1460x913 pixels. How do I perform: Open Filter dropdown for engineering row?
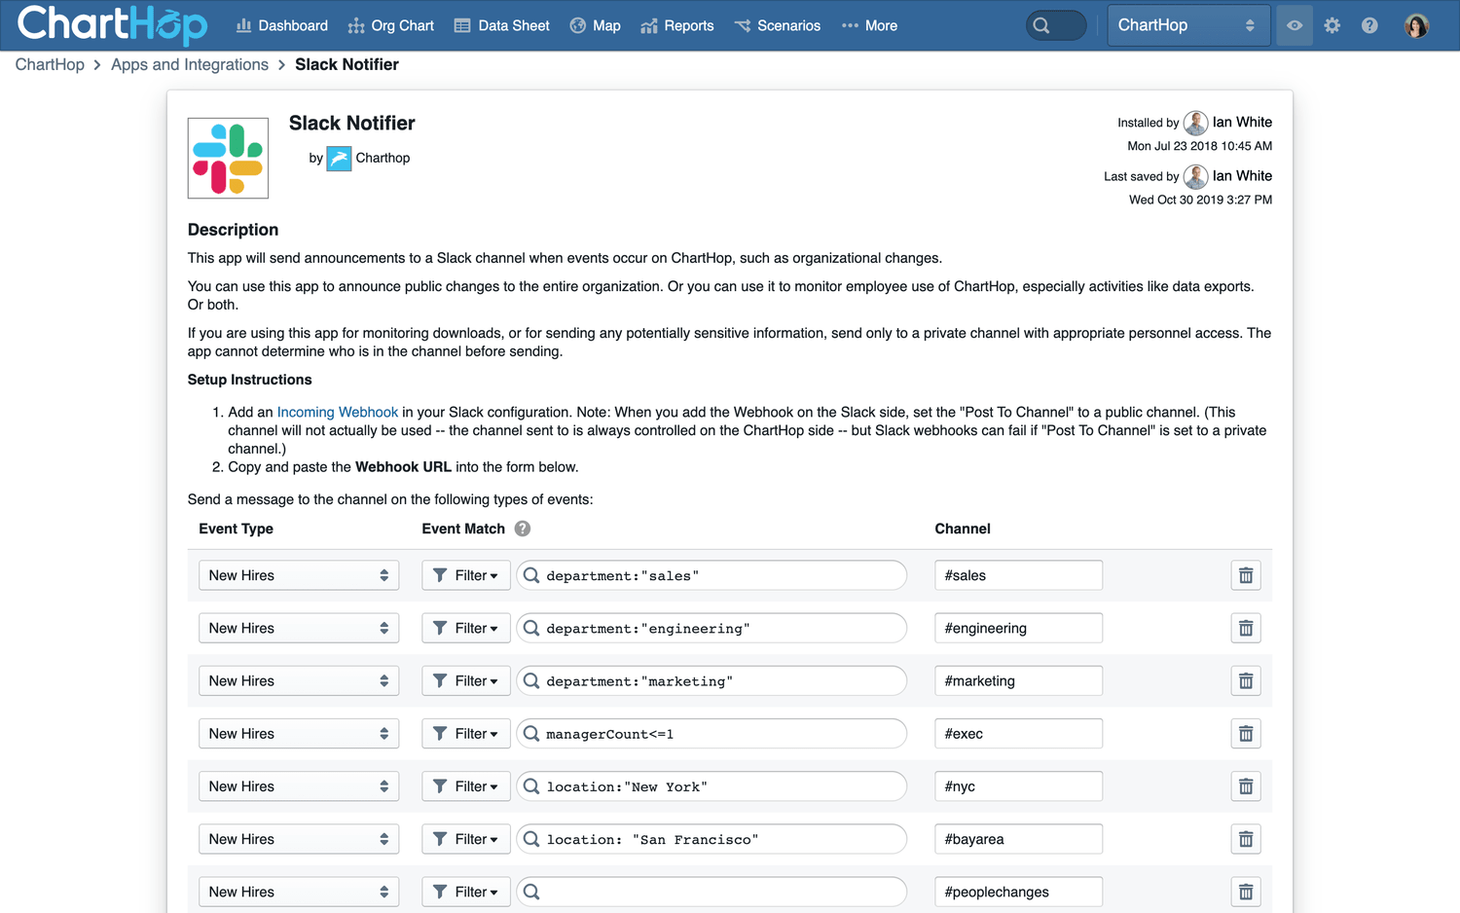[x=465, y=629]
